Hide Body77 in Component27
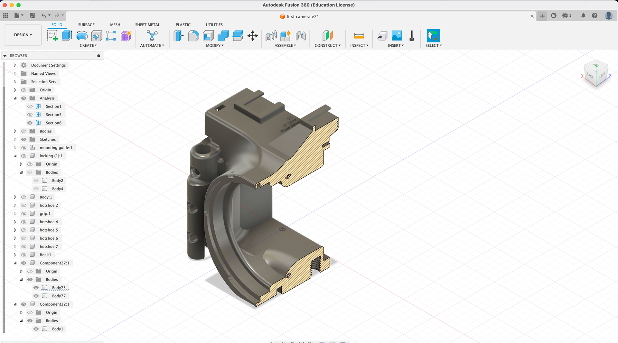Screen dimensions: 618x343 (x=36, y=296)
